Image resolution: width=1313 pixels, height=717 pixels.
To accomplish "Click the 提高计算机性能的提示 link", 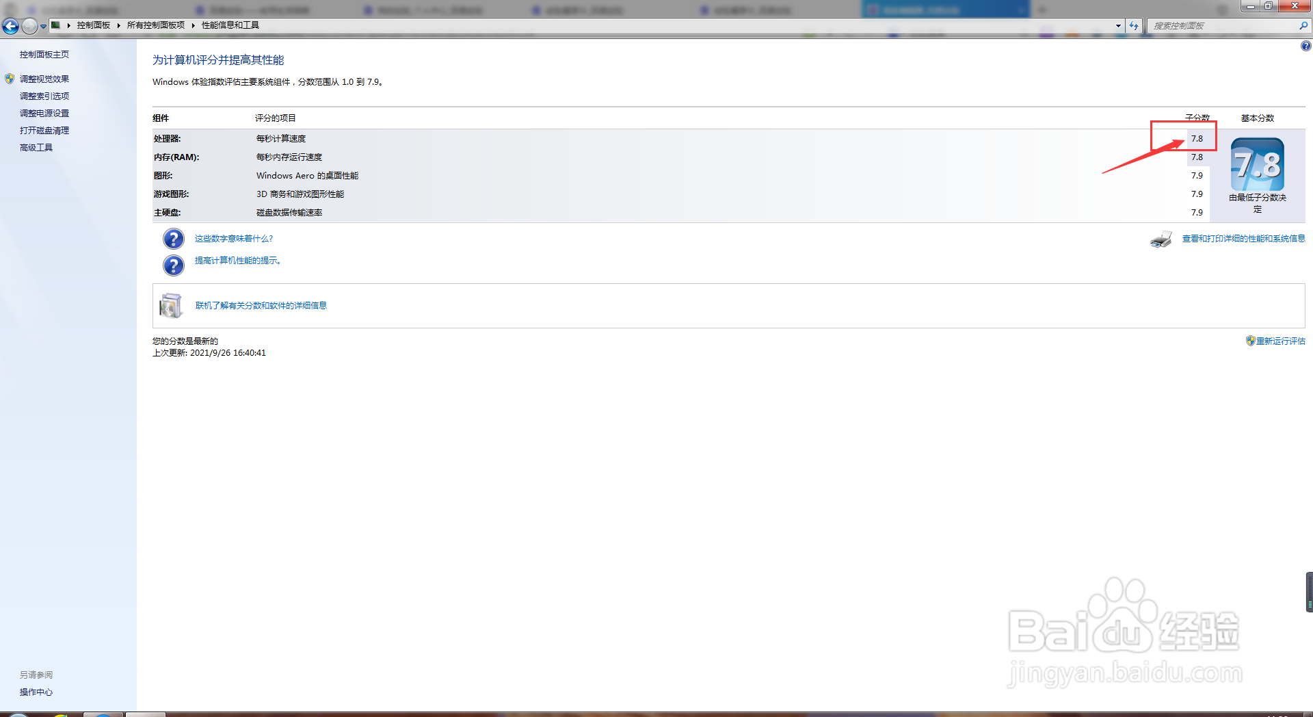I will 239,261.
